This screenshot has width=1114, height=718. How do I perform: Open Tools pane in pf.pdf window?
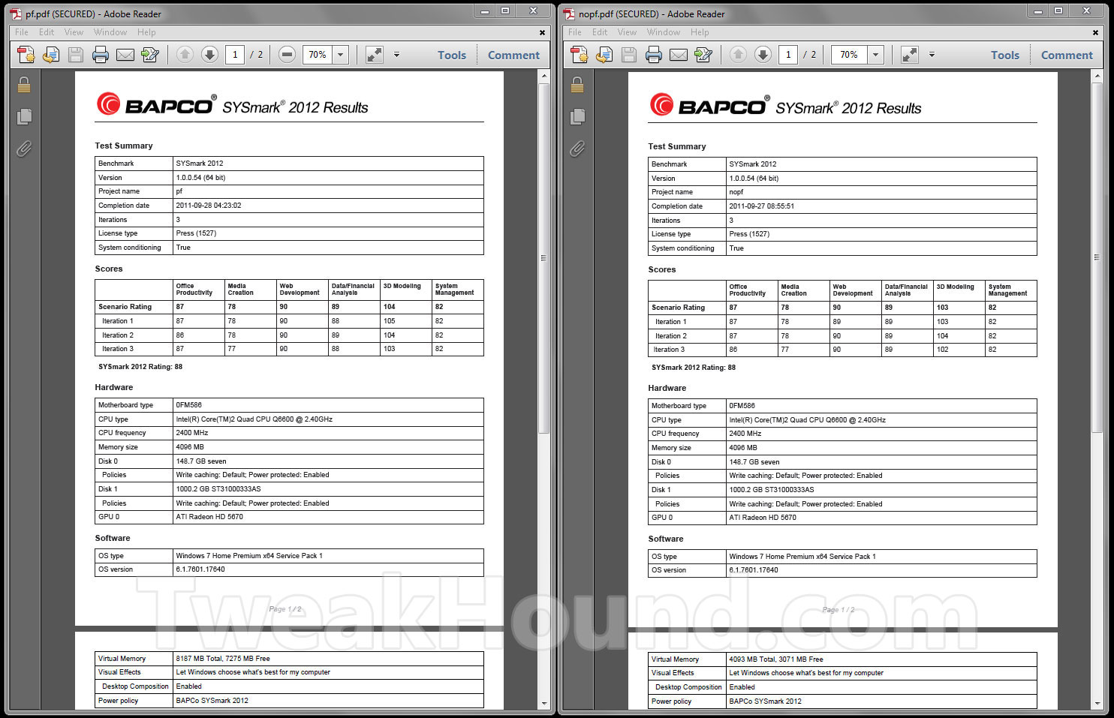452,55
